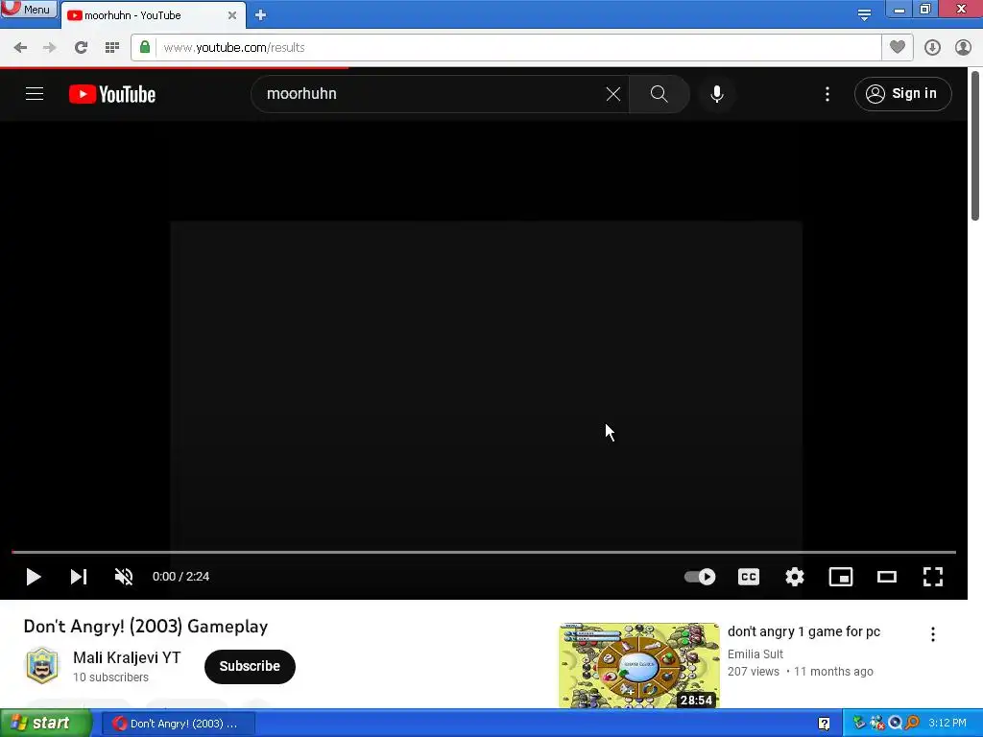Toggle closed captions CC
The image size is (983, 737).
click(749, 577)
